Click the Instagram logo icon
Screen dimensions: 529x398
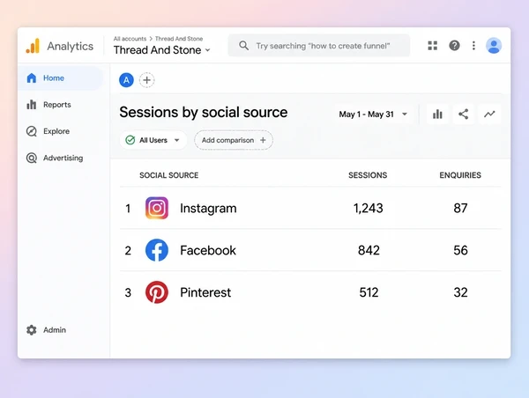pos(157,209)
